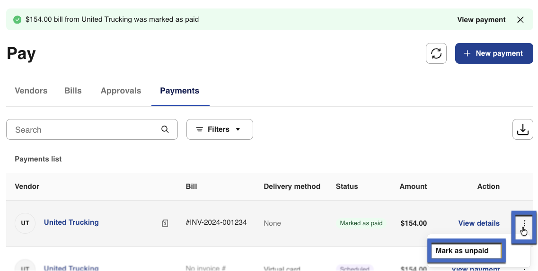Expand the Filters dropdown
This screenshot has height=271, width=538.
click(x=220, y=129)
